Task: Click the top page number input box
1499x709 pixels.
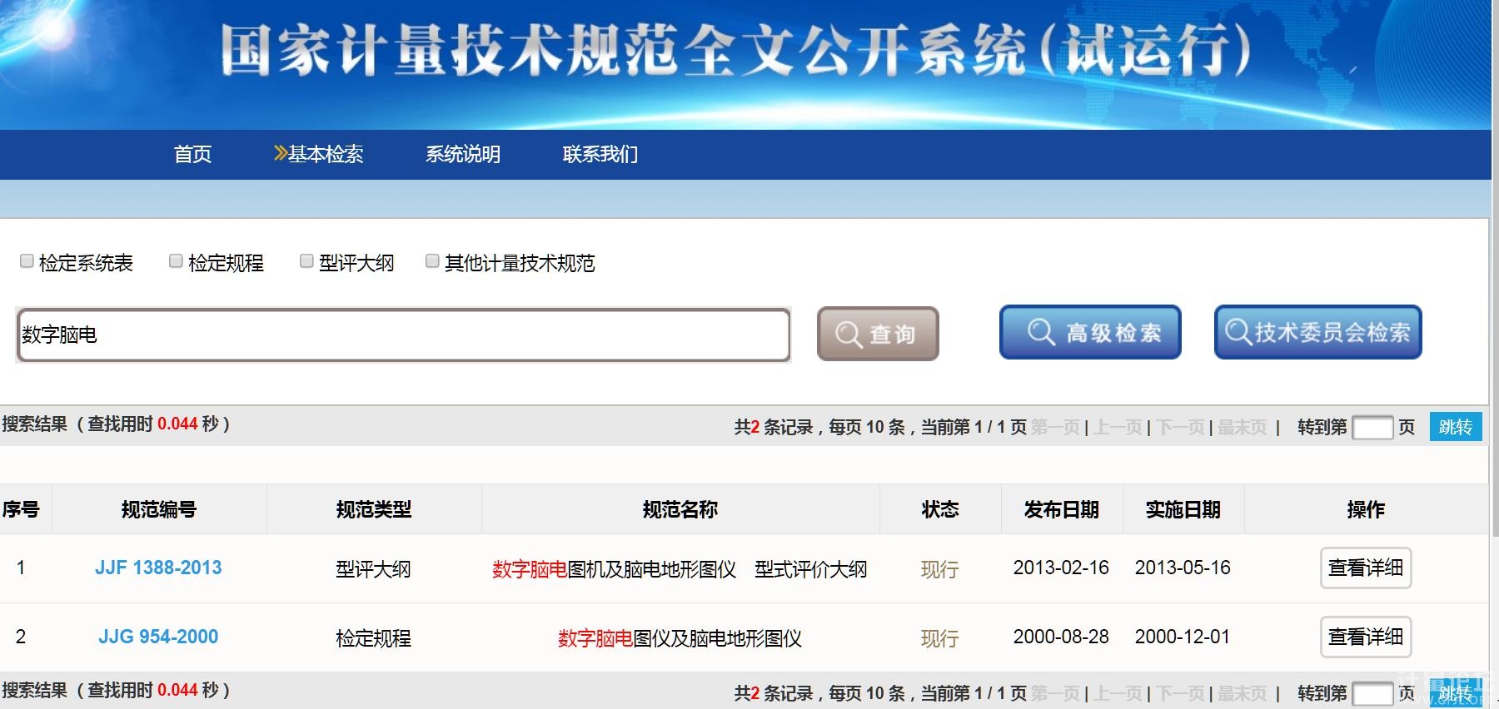Action: (x=1372, y=428)
